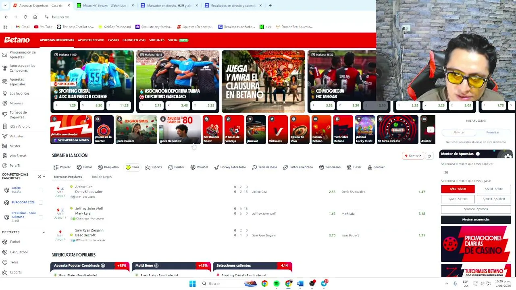Remove the En vivo filter chip
This screenshot has height=290, width=516.
[x=420, y=156]
